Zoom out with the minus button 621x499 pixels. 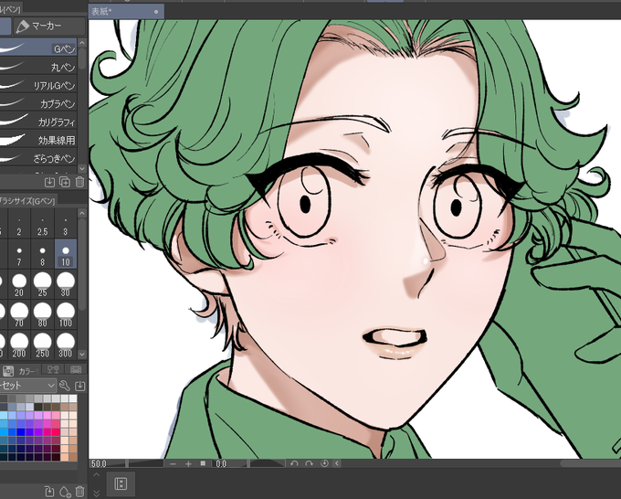pos(173,463)
